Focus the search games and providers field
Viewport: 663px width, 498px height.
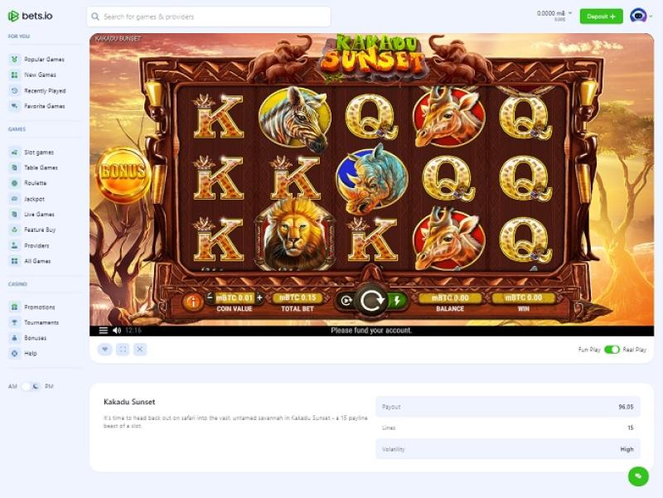[209, 17]
